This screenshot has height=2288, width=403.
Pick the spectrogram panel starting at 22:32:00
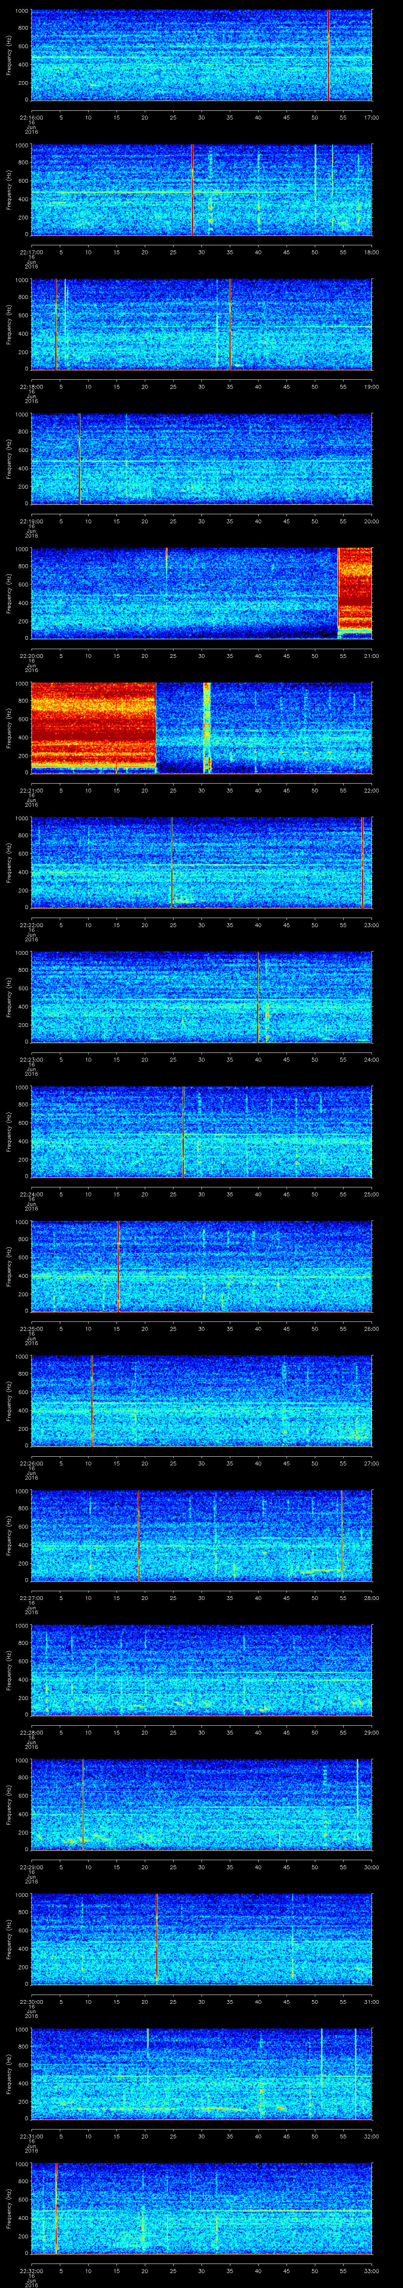tap(201, 2208)
